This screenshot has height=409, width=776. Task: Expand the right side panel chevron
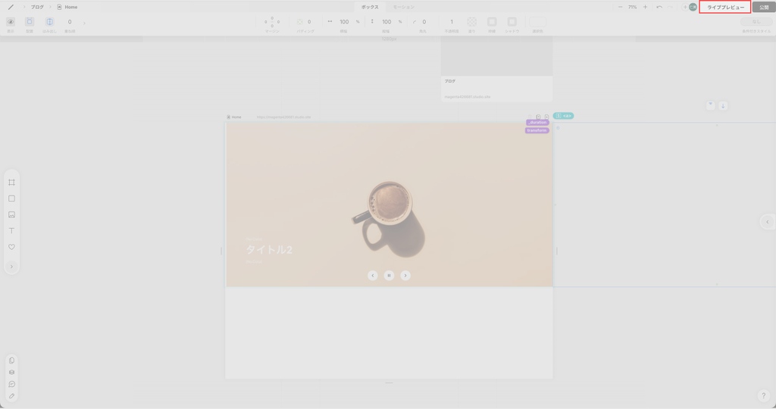(x=768, y=221)
